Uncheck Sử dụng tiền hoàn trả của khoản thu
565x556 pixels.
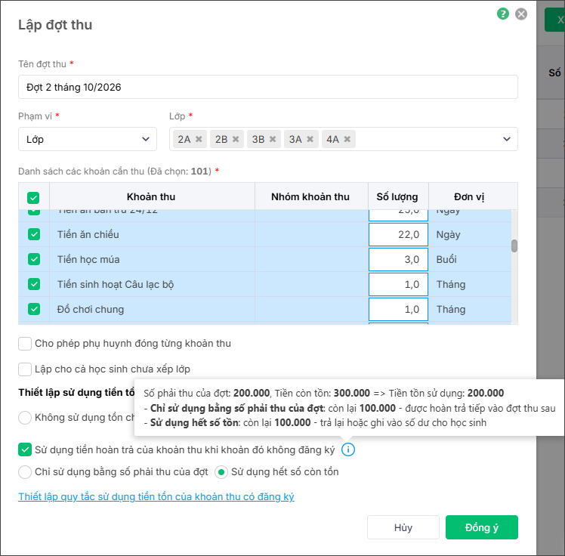[x=25, y=449]
